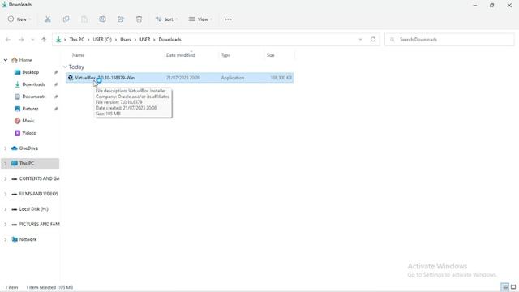Sort by the Date modified column header
This screenshot has width=519, height=292.
point(180,55)
